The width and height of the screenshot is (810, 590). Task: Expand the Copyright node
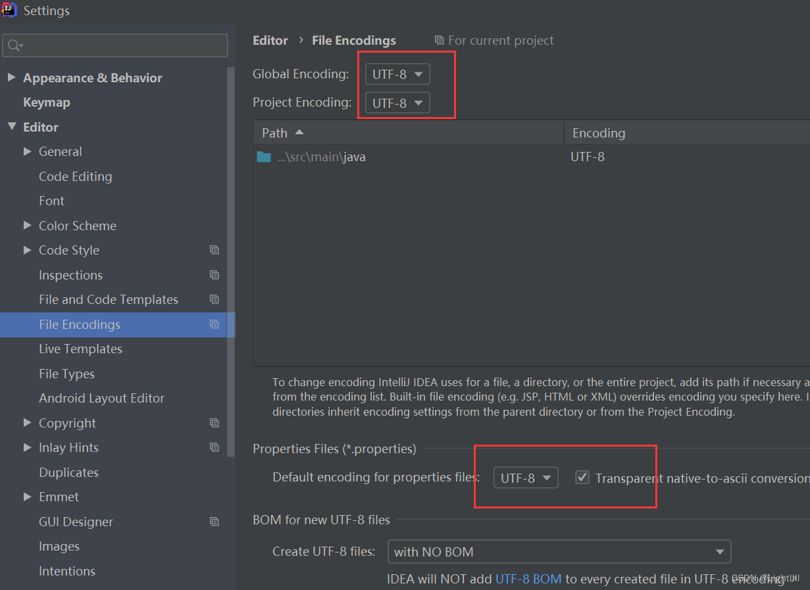(x=27, y=423)
